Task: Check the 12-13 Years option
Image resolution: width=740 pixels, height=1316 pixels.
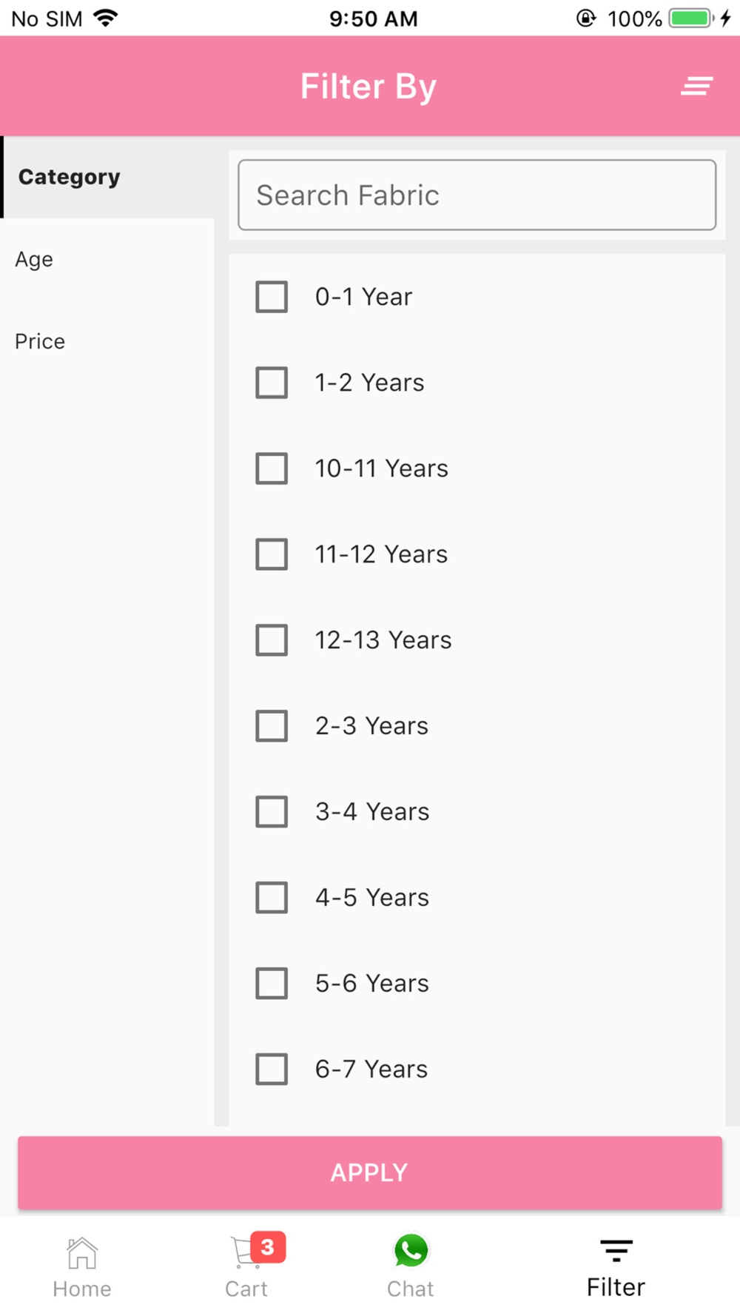Action: coord(272,640)
